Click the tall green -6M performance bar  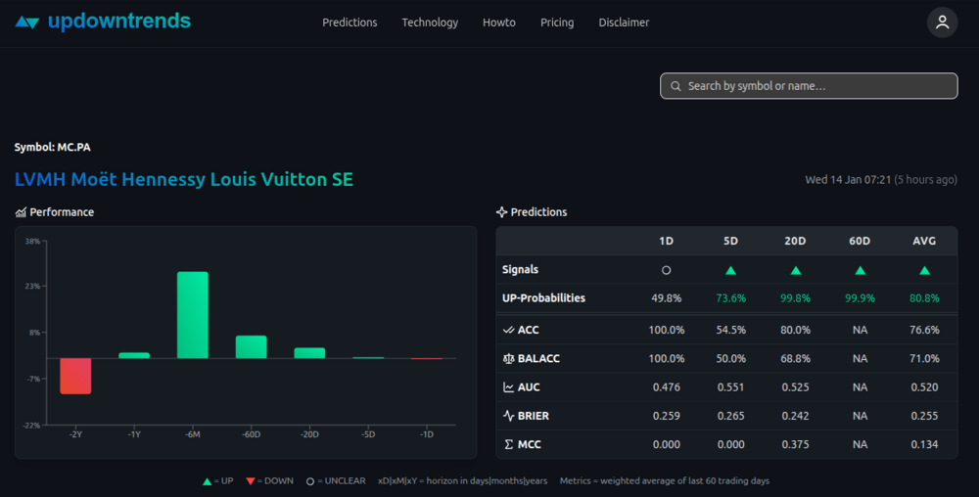tap(192, 315)
